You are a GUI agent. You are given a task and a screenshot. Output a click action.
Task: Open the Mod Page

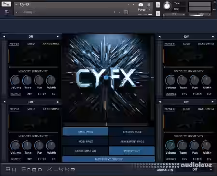coord(85,141)
